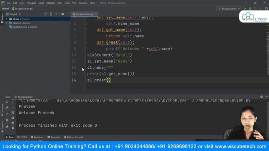Toggle the Favorites sidebar tool window
The width and height of the screenshot is (269, 151).
(2, 126)
